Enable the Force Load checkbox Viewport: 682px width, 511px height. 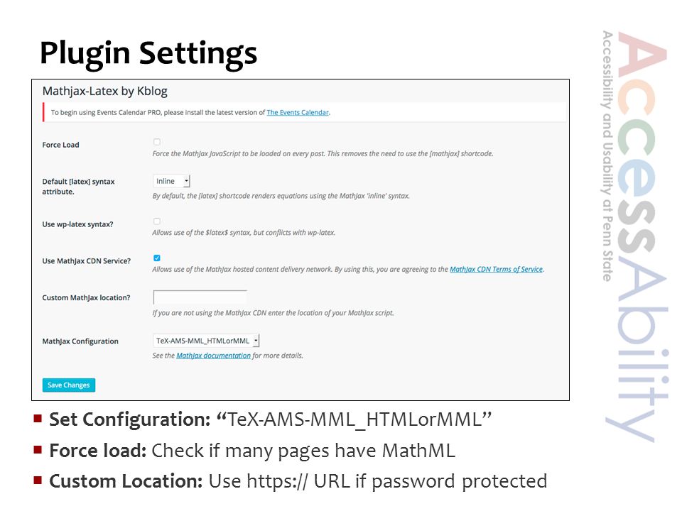[x=157, y=142]
